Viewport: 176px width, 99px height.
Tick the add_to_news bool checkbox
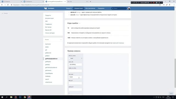click(x=69, y=58)
